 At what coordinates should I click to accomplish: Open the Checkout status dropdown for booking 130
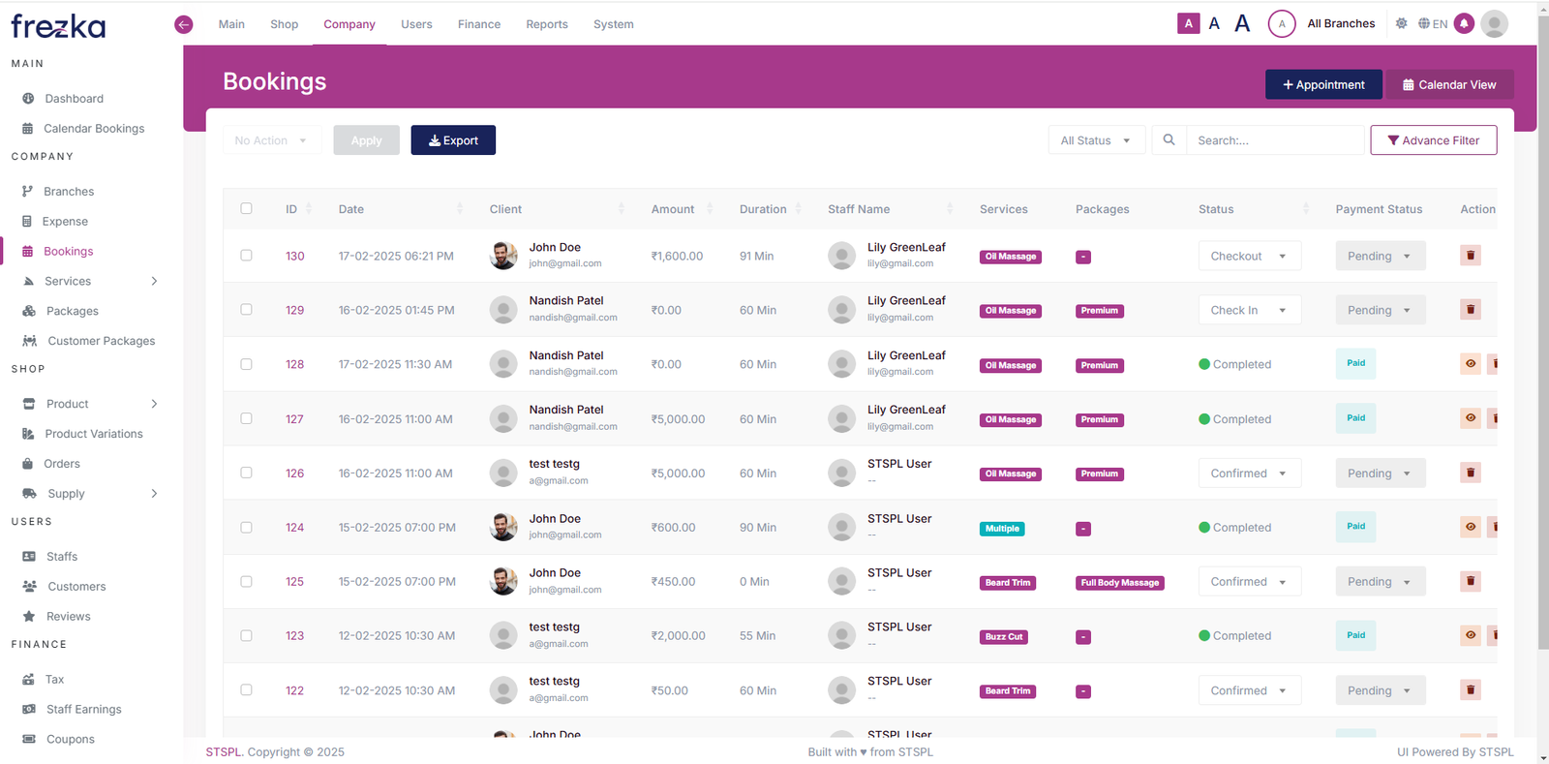(x=1249, y=257)
